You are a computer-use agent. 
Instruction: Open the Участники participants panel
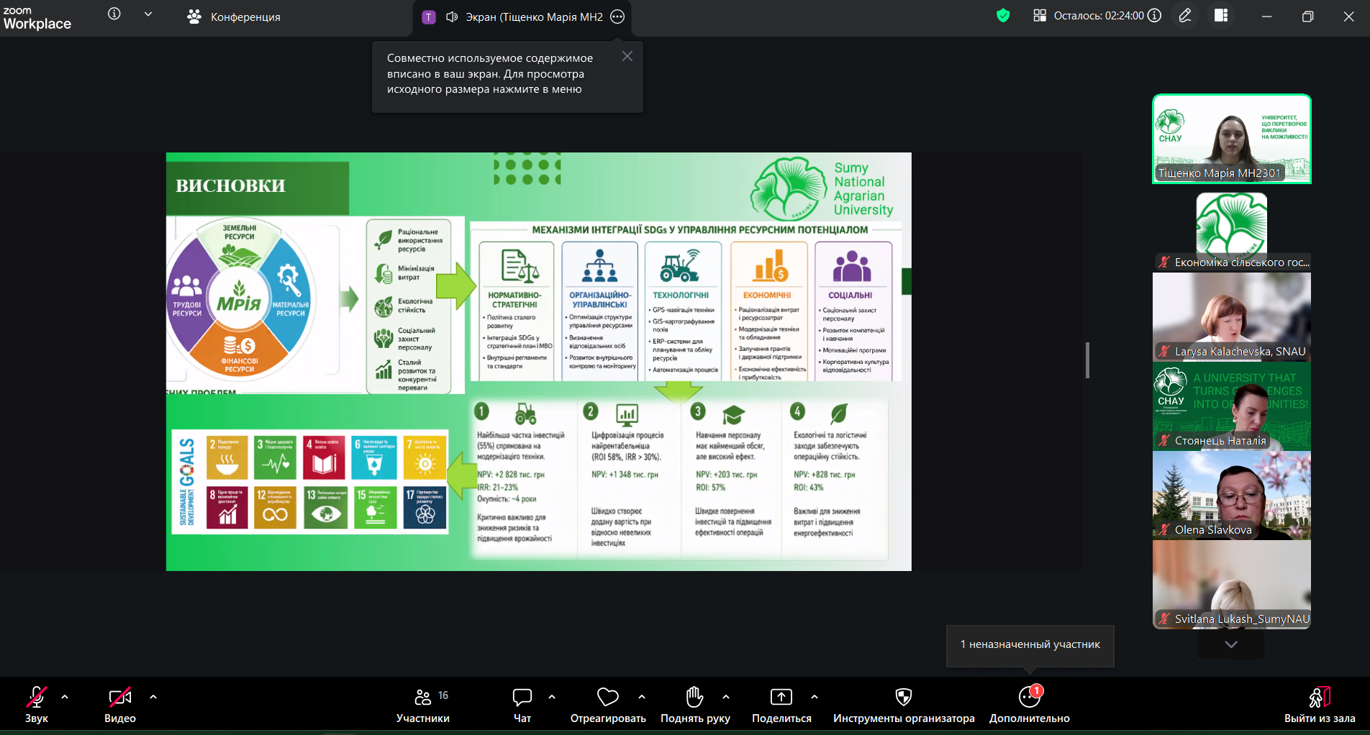422,705
